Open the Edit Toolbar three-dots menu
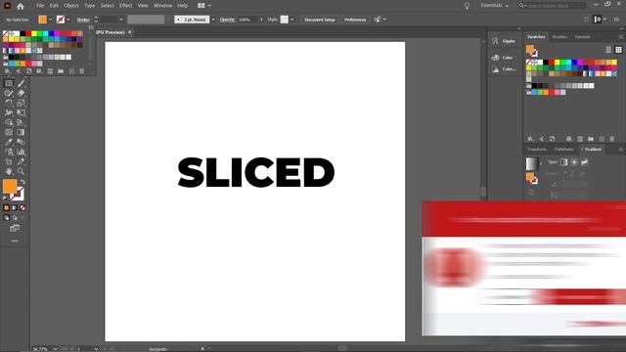This screenshot has width=626, height=352. click(15, 242)
